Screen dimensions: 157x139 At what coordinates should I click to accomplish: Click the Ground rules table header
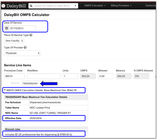tap(46, 129)
